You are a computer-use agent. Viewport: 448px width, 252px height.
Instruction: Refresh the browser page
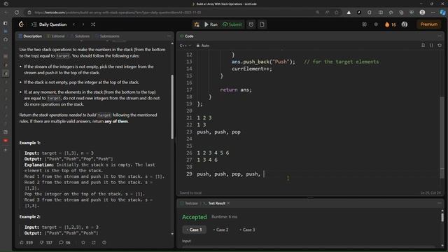tap(17, 13)
